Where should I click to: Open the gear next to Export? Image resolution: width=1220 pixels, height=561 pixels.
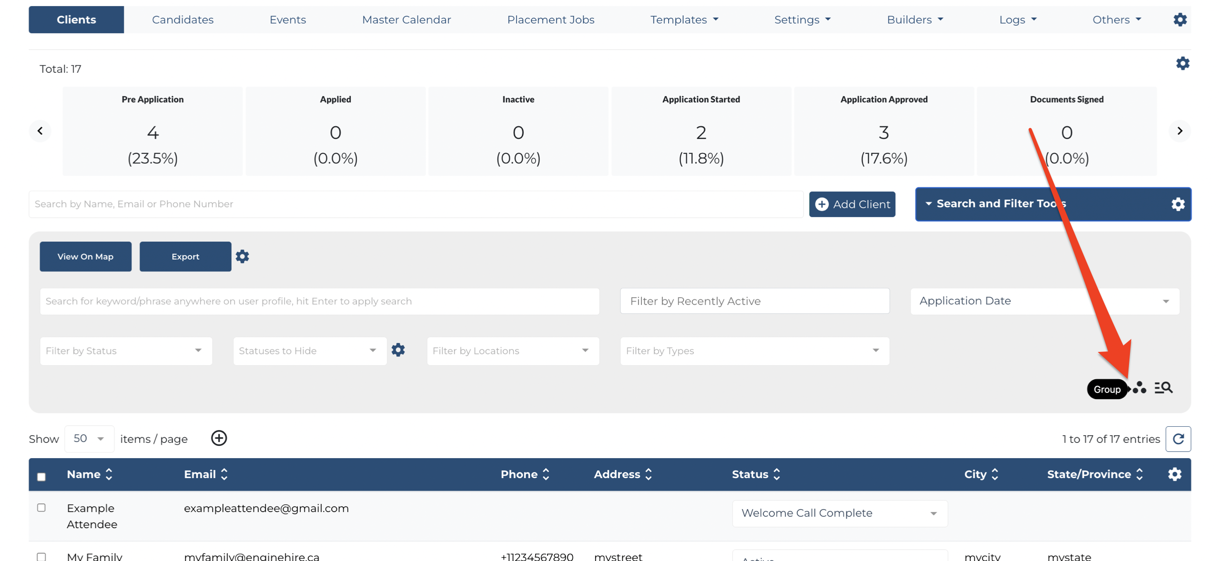[x=242, y=256]
